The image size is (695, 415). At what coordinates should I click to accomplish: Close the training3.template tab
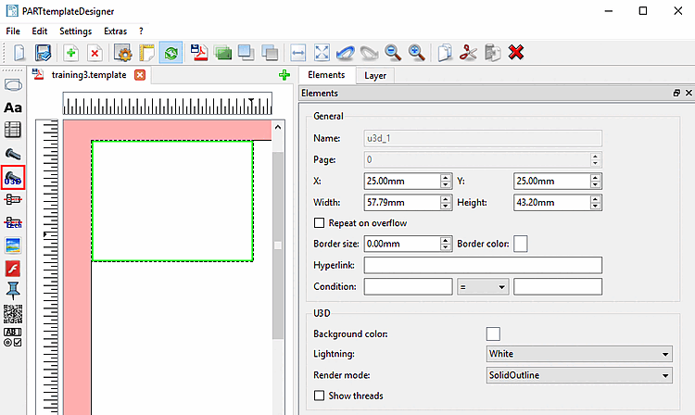click(x=140, y=75)
